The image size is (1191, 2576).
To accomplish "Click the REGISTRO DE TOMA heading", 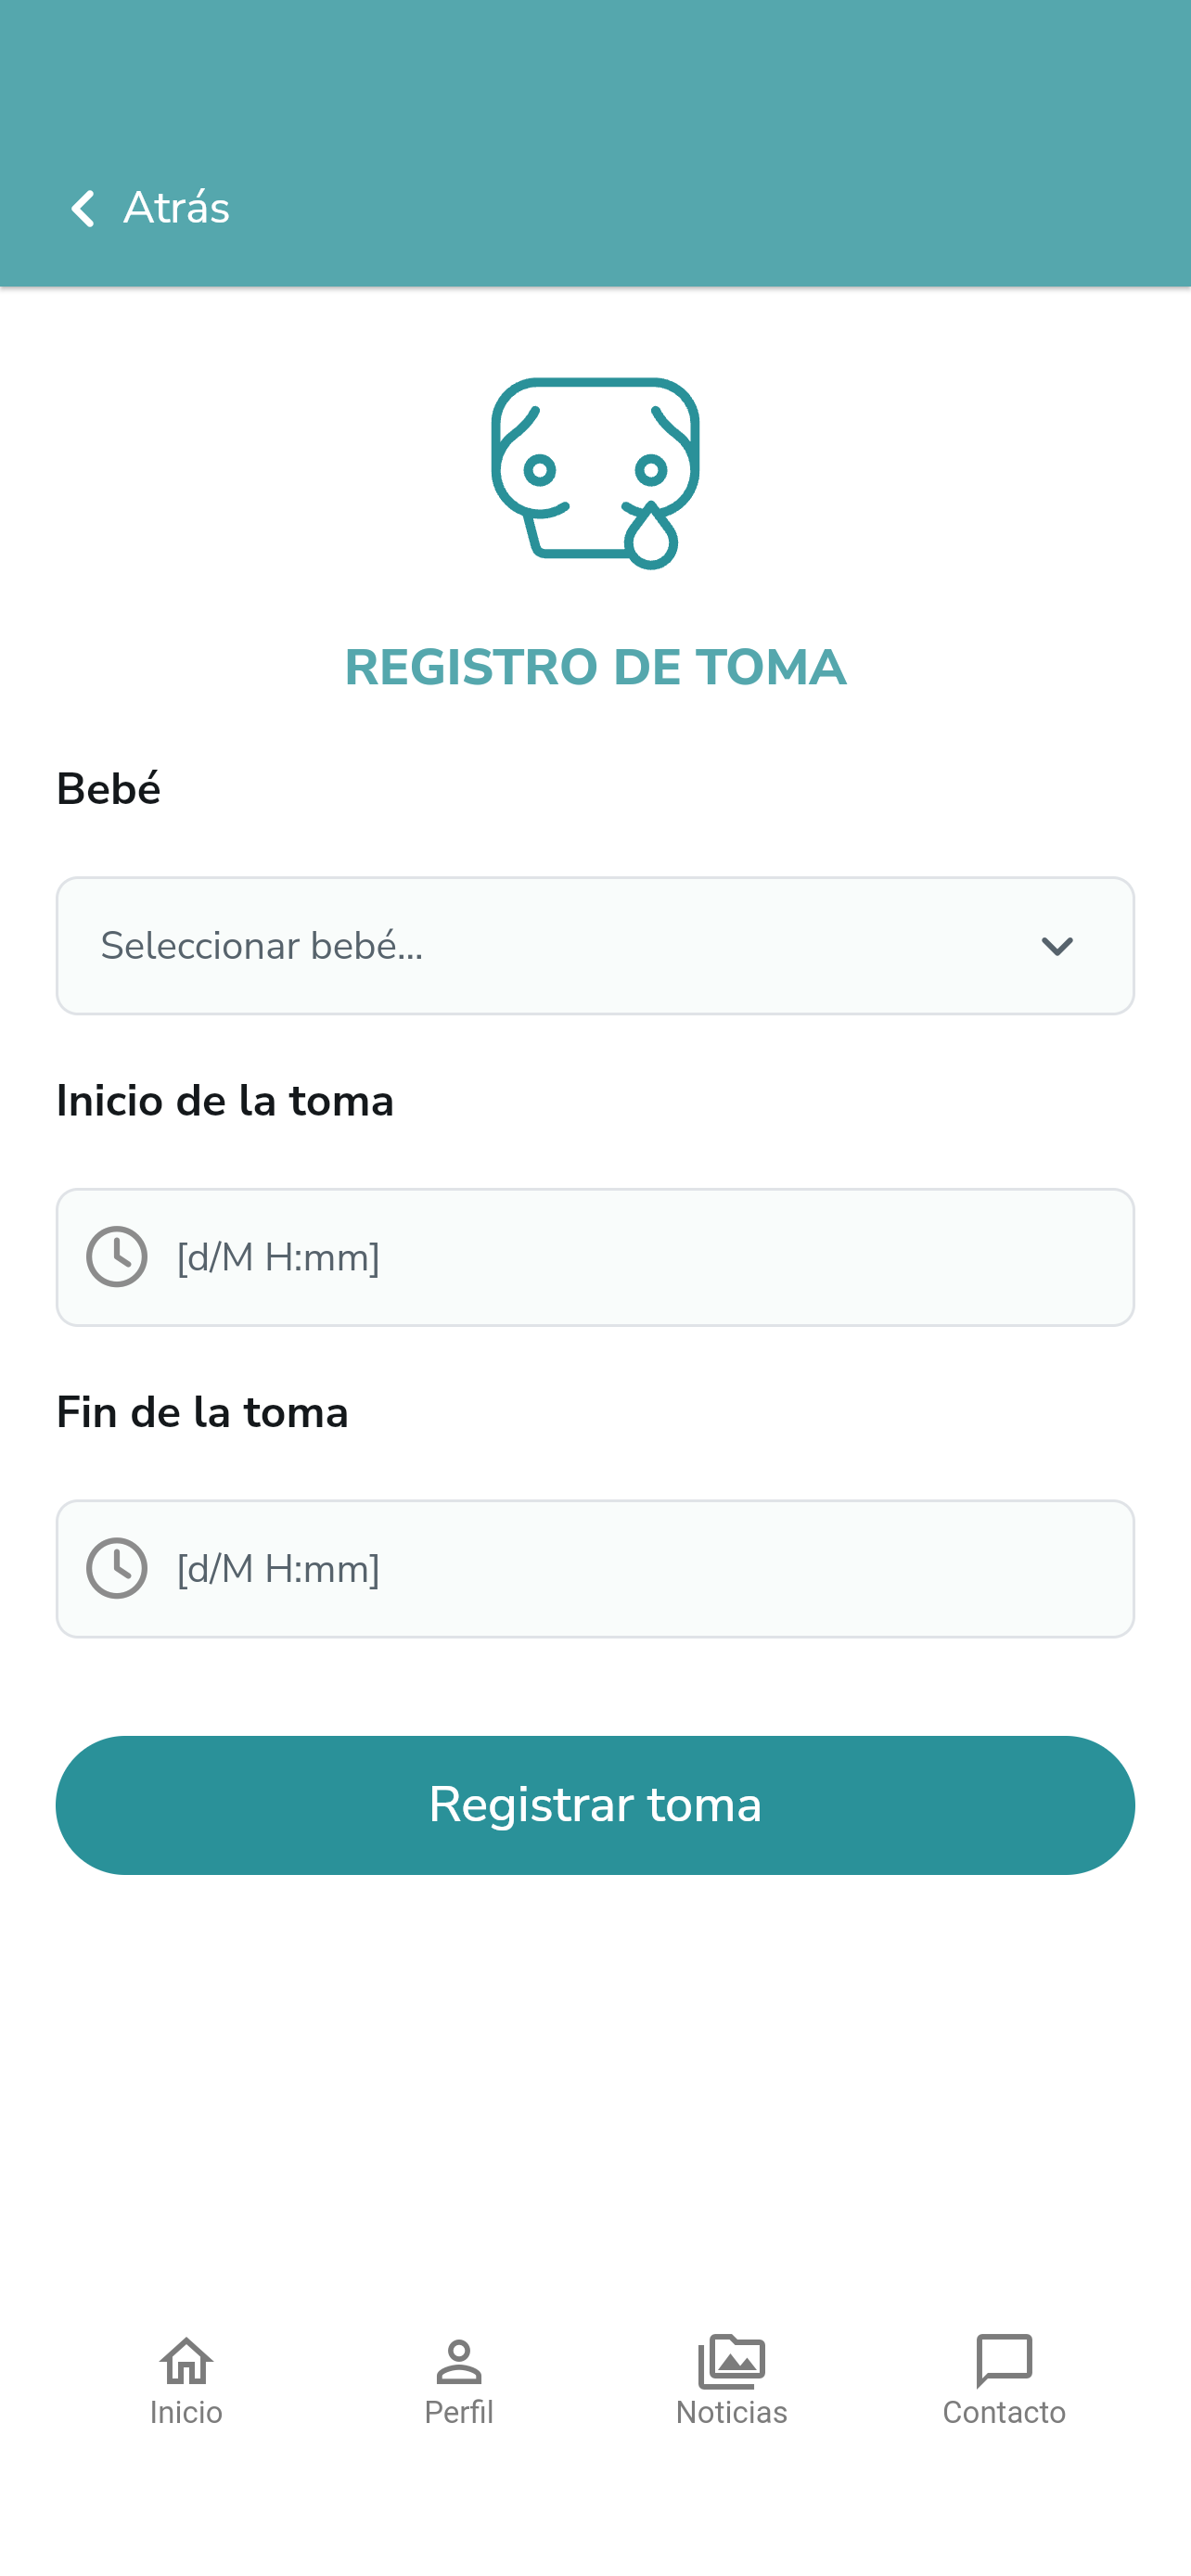I will point(595,667).
